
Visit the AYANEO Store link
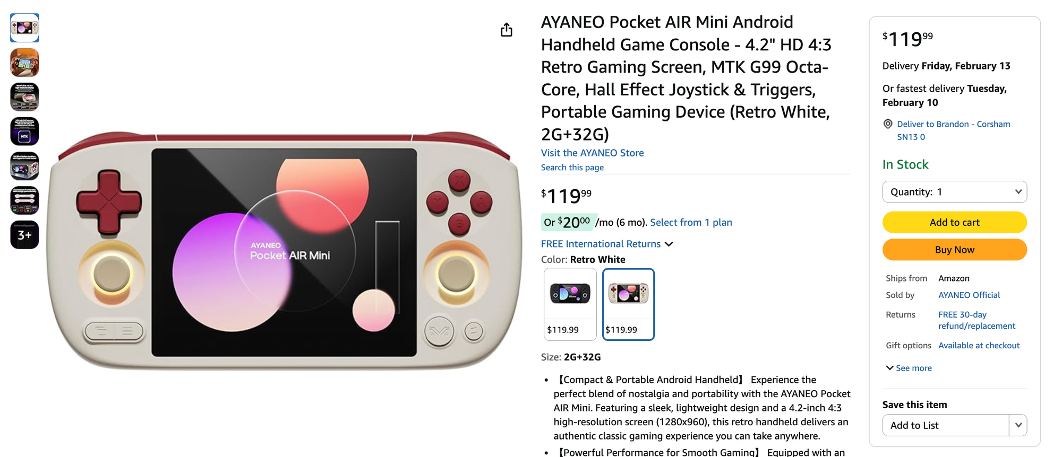(x=592, y=153)
